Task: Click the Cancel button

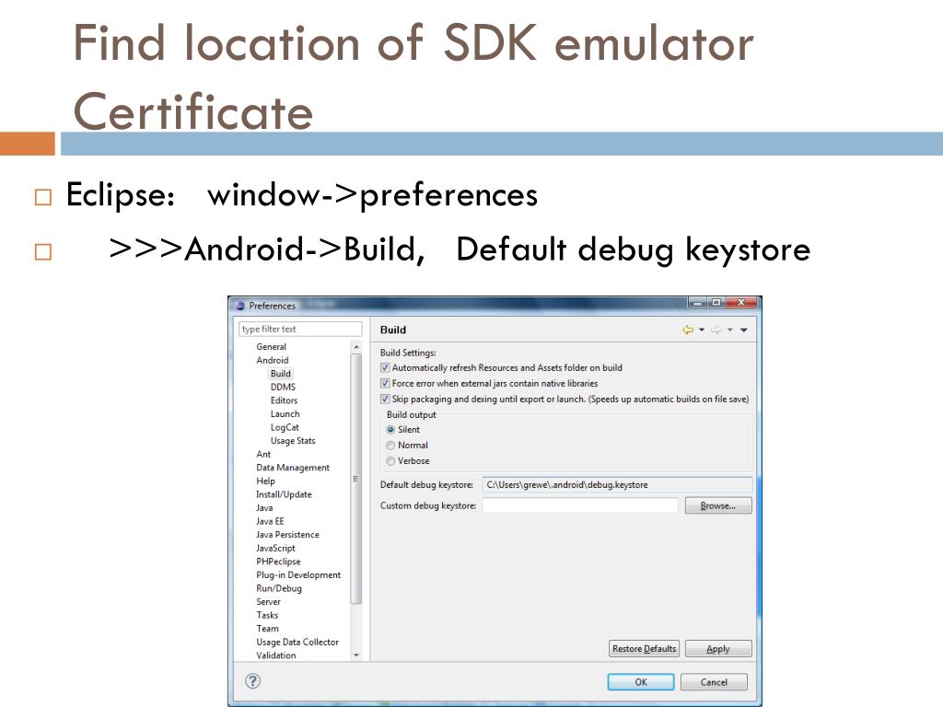Action: tap(714, 682)
